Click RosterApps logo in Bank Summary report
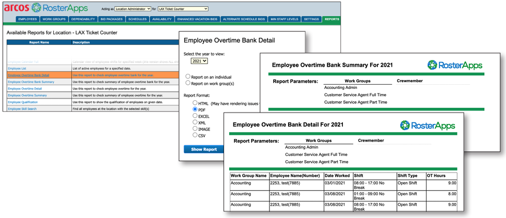 click(455, 65)
